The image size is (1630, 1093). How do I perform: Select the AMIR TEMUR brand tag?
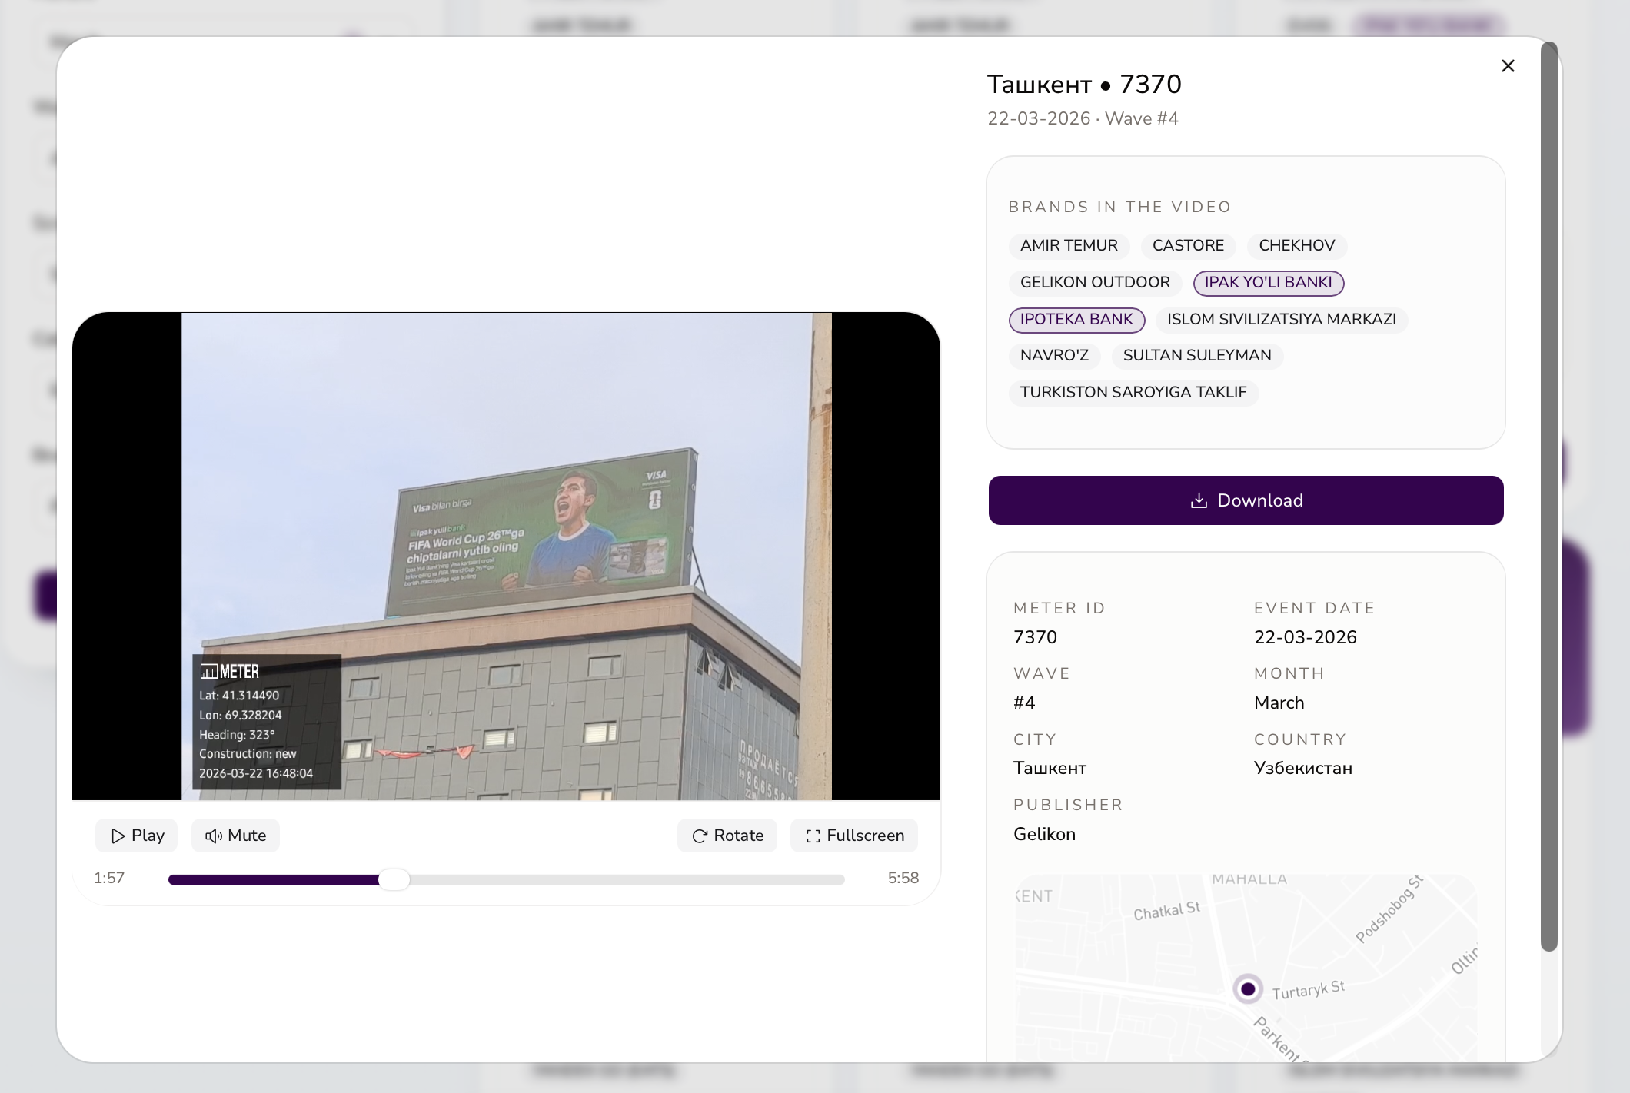click(x=1069, y=245)
